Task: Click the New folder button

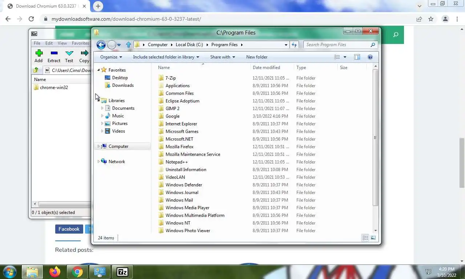Action: pos(257,57)
